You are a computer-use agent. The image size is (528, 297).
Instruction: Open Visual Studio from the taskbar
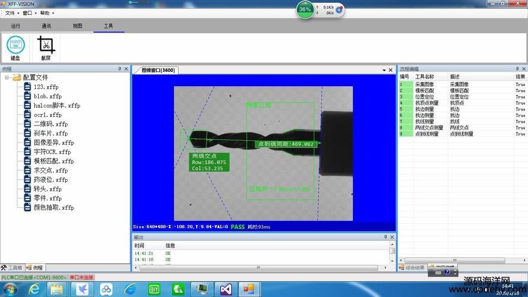tap(226, 289)
